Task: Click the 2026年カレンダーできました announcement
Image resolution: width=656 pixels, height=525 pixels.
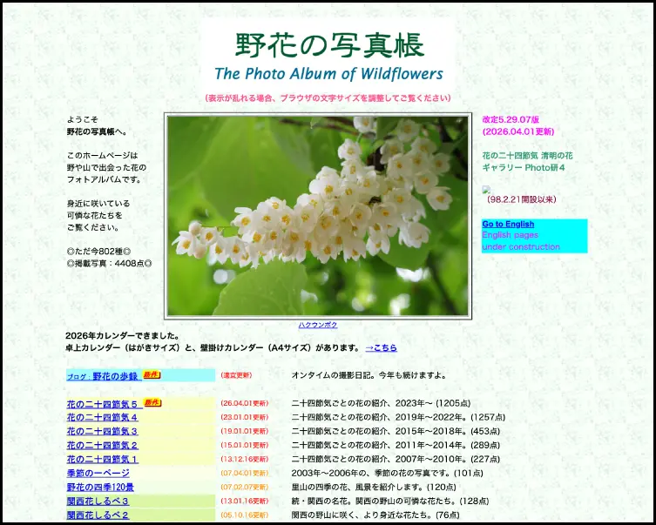Action: [x=123, y=336]
